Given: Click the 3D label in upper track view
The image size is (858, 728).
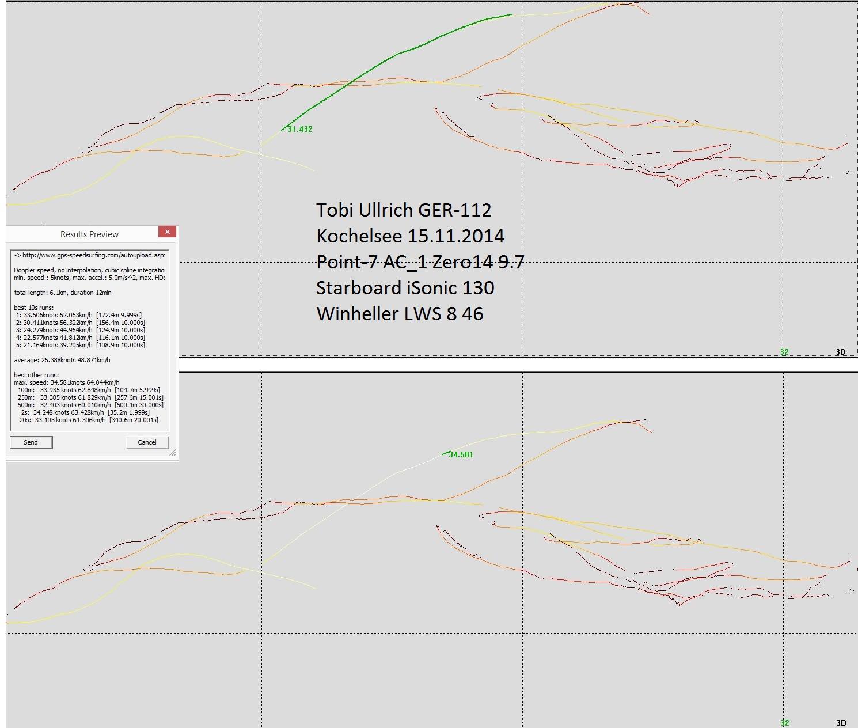Looking at the screenshot, I should (841, 352).
